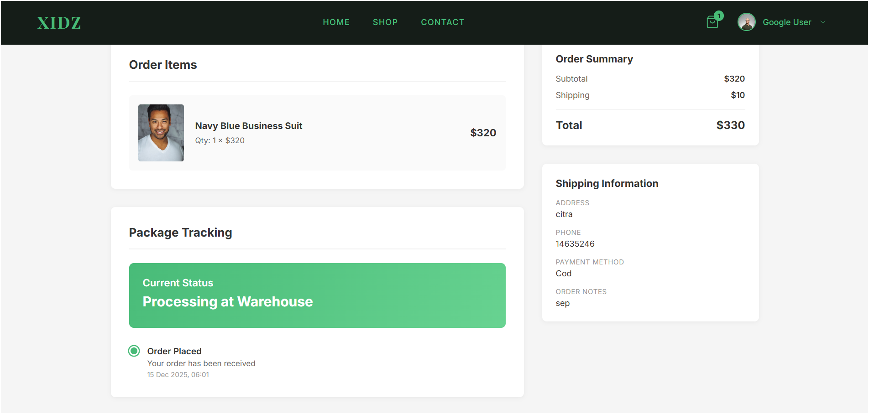Open the Google User account menu
This screenshot has width=869, height=414.
(x=786, y=22)
